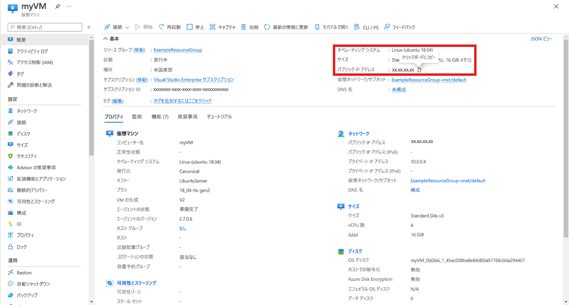Open ExampleResourceGroup resource group link

[178, 50]
